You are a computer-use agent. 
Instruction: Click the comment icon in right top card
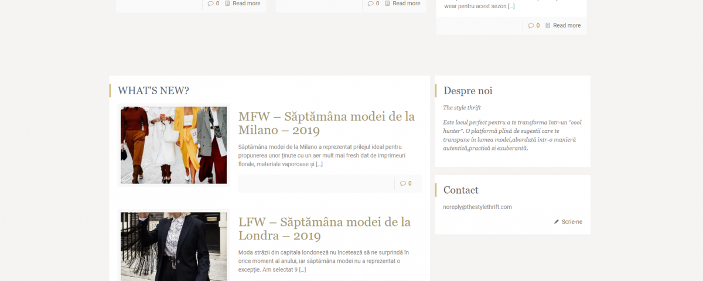pos(531,26)
